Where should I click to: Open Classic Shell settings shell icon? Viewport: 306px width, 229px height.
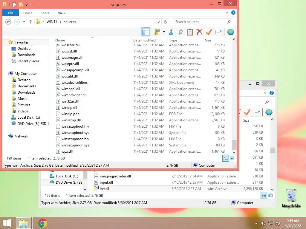click(x=230, y=32)
